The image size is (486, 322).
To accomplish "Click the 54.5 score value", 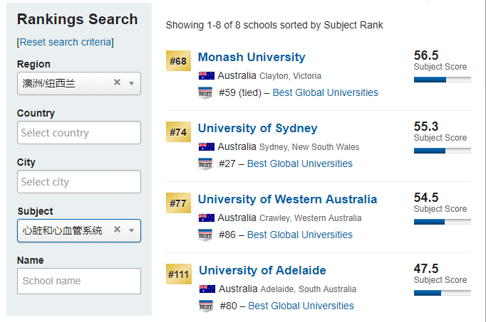I will pyautogui.click(x=426, y=198).
